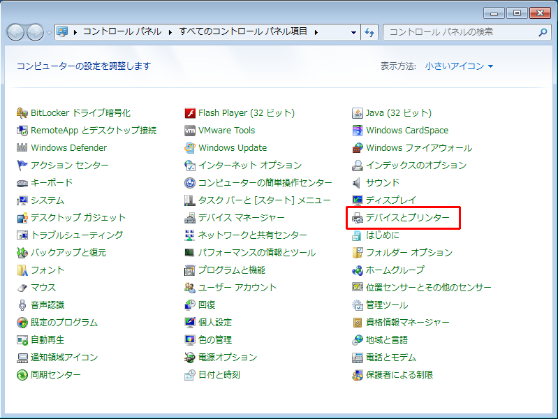This screenshot has width=558, height=419.
Task: Click the アクション センター flag icon
Action: tap(22, 166)
